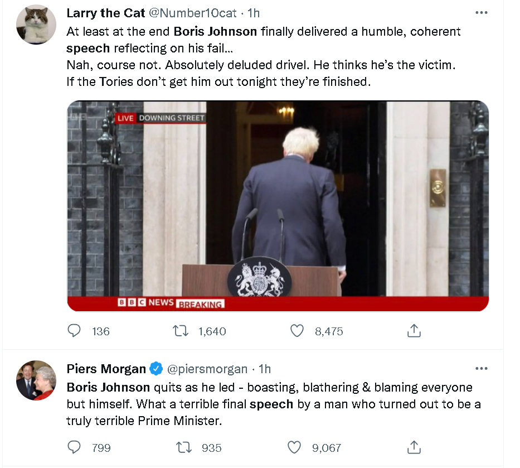Click Piers Morgan's verified badge
The height and width of the screenshot is (468, 520).
coord(157,369)
